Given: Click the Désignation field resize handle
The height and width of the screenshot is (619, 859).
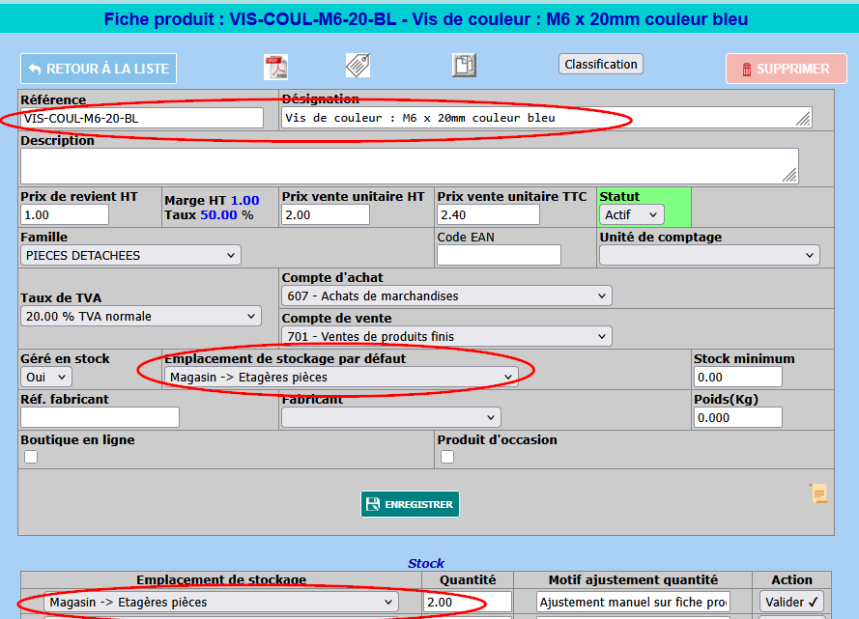Looking at the screenshot, I should point(804,120).
